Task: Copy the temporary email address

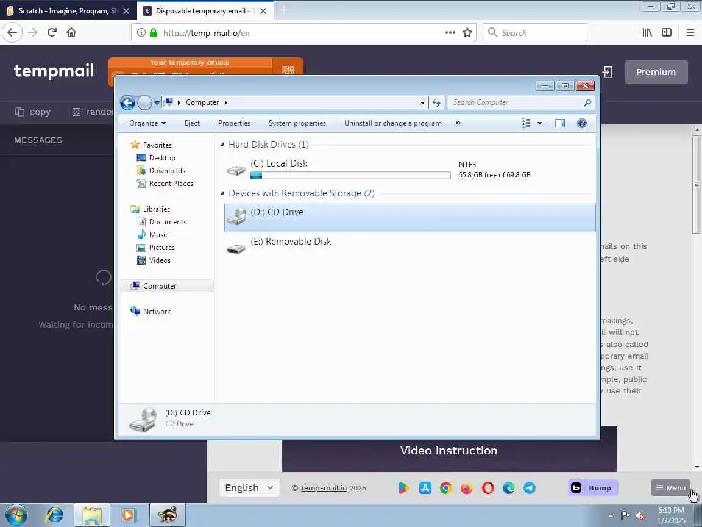Action: pyautogui.click(x=33, y=112)
